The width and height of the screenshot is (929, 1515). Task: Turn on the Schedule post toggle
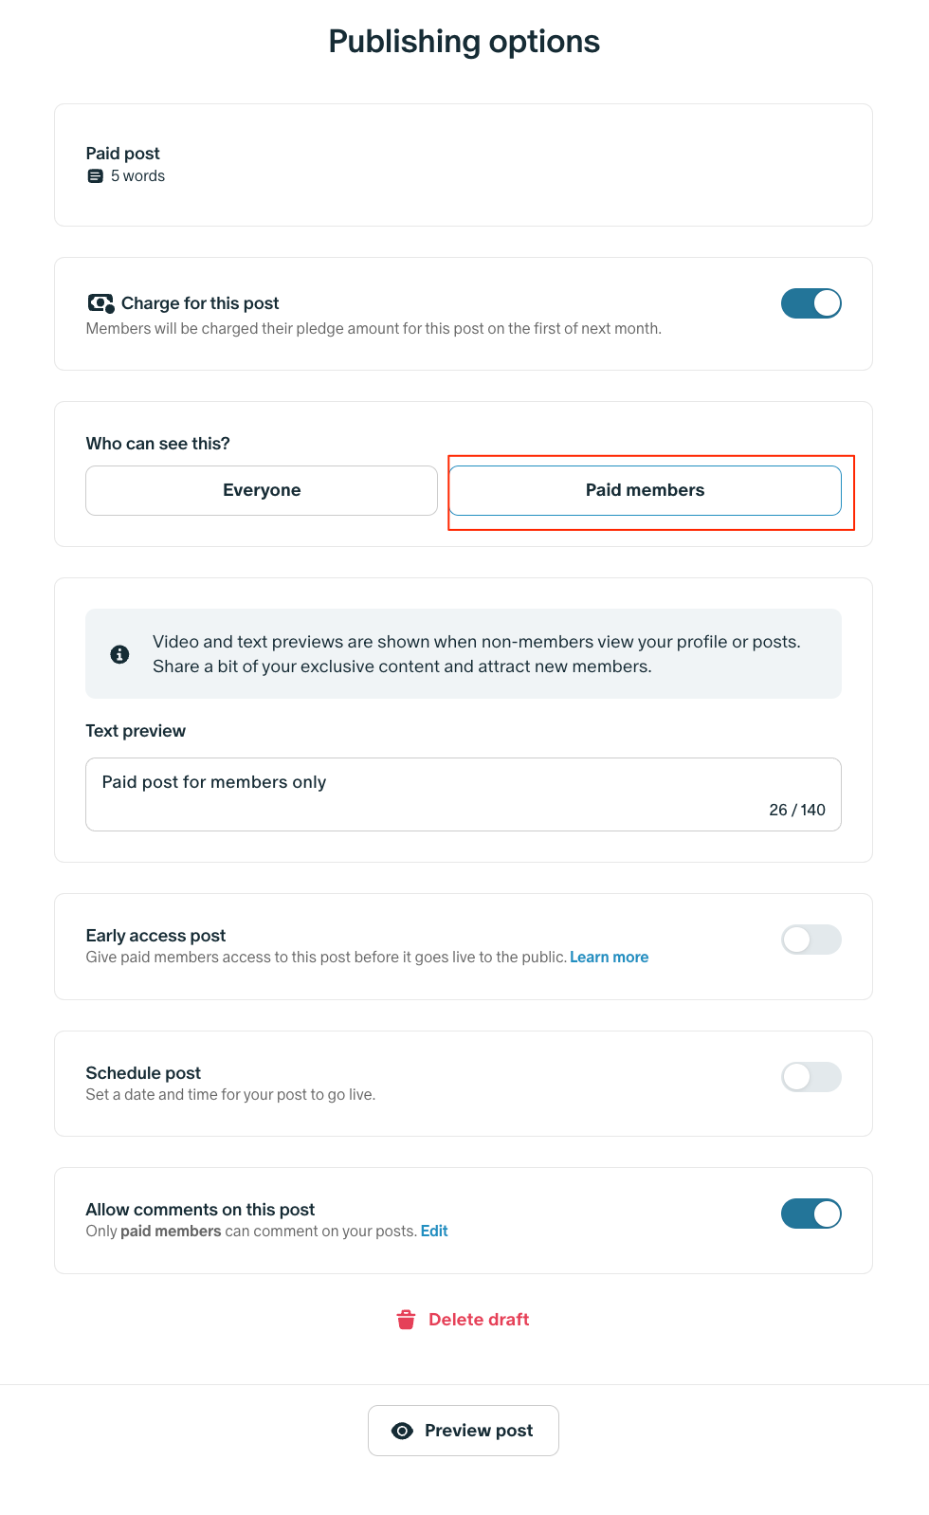pyautogui.click(x=811, y=1077)
